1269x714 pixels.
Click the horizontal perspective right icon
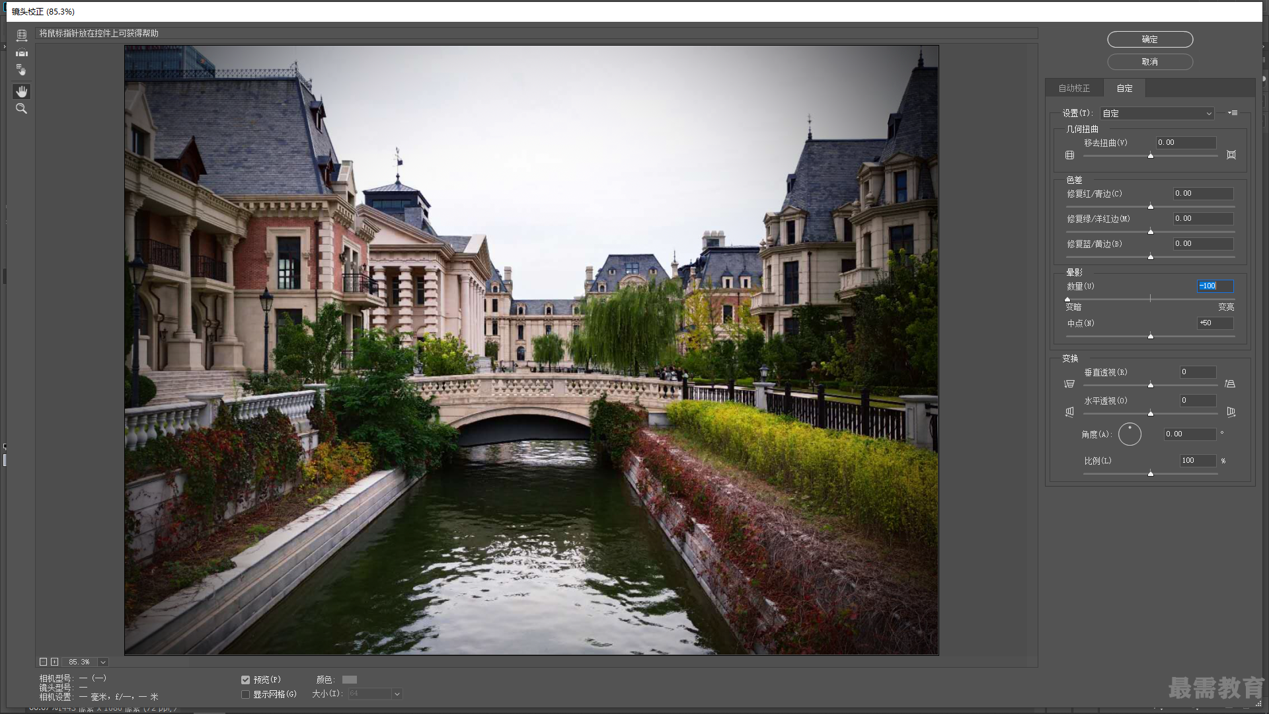(x=1231, y=412)
